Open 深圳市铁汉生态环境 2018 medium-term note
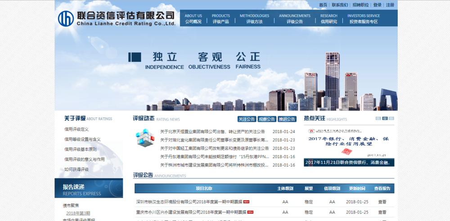 click(x=189, y=202)
